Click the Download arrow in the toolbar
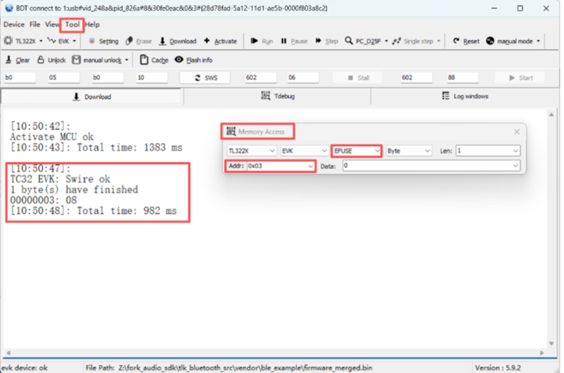 pos(163,41)
